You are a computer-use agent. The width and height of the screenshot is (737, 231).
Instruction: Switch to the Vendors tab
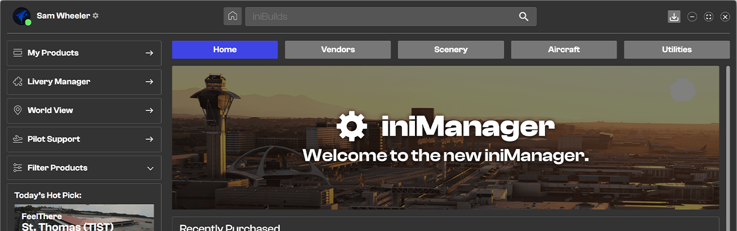click(338, 50)
